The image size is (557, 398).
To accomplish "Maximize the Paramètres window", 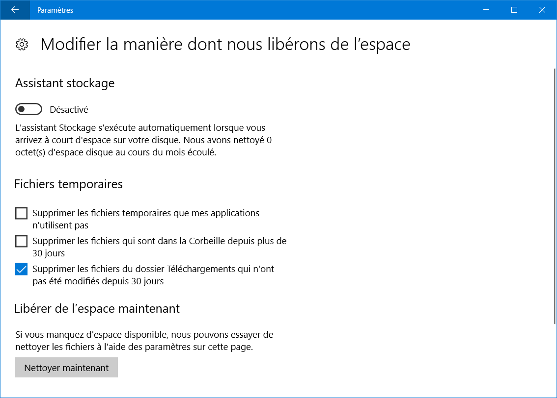I will coord(514,10).
